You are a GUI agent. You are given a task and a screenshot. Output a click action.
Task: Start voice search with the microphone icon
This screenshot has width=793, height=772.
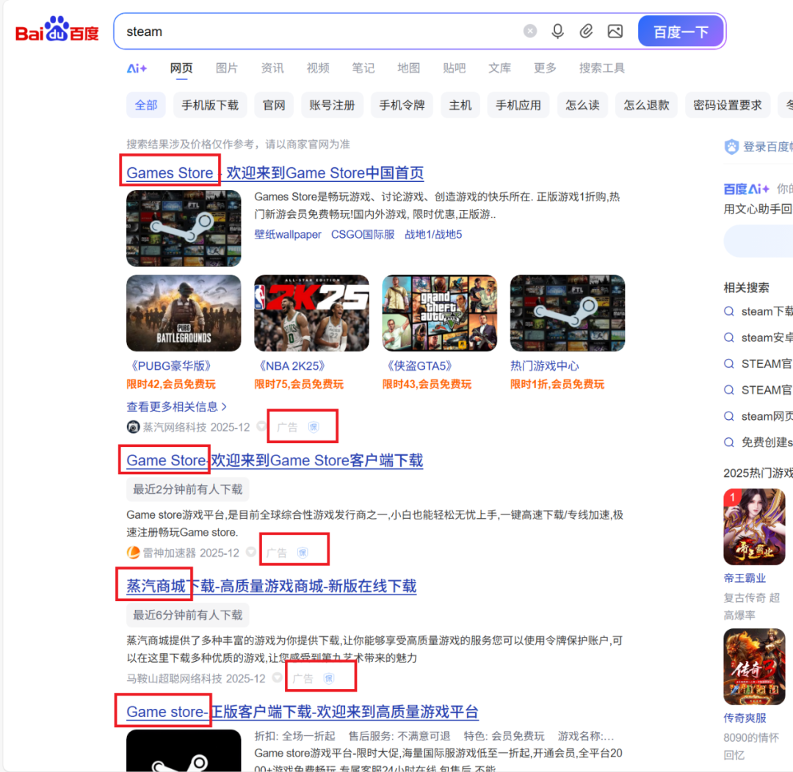(x=557, y=32)
